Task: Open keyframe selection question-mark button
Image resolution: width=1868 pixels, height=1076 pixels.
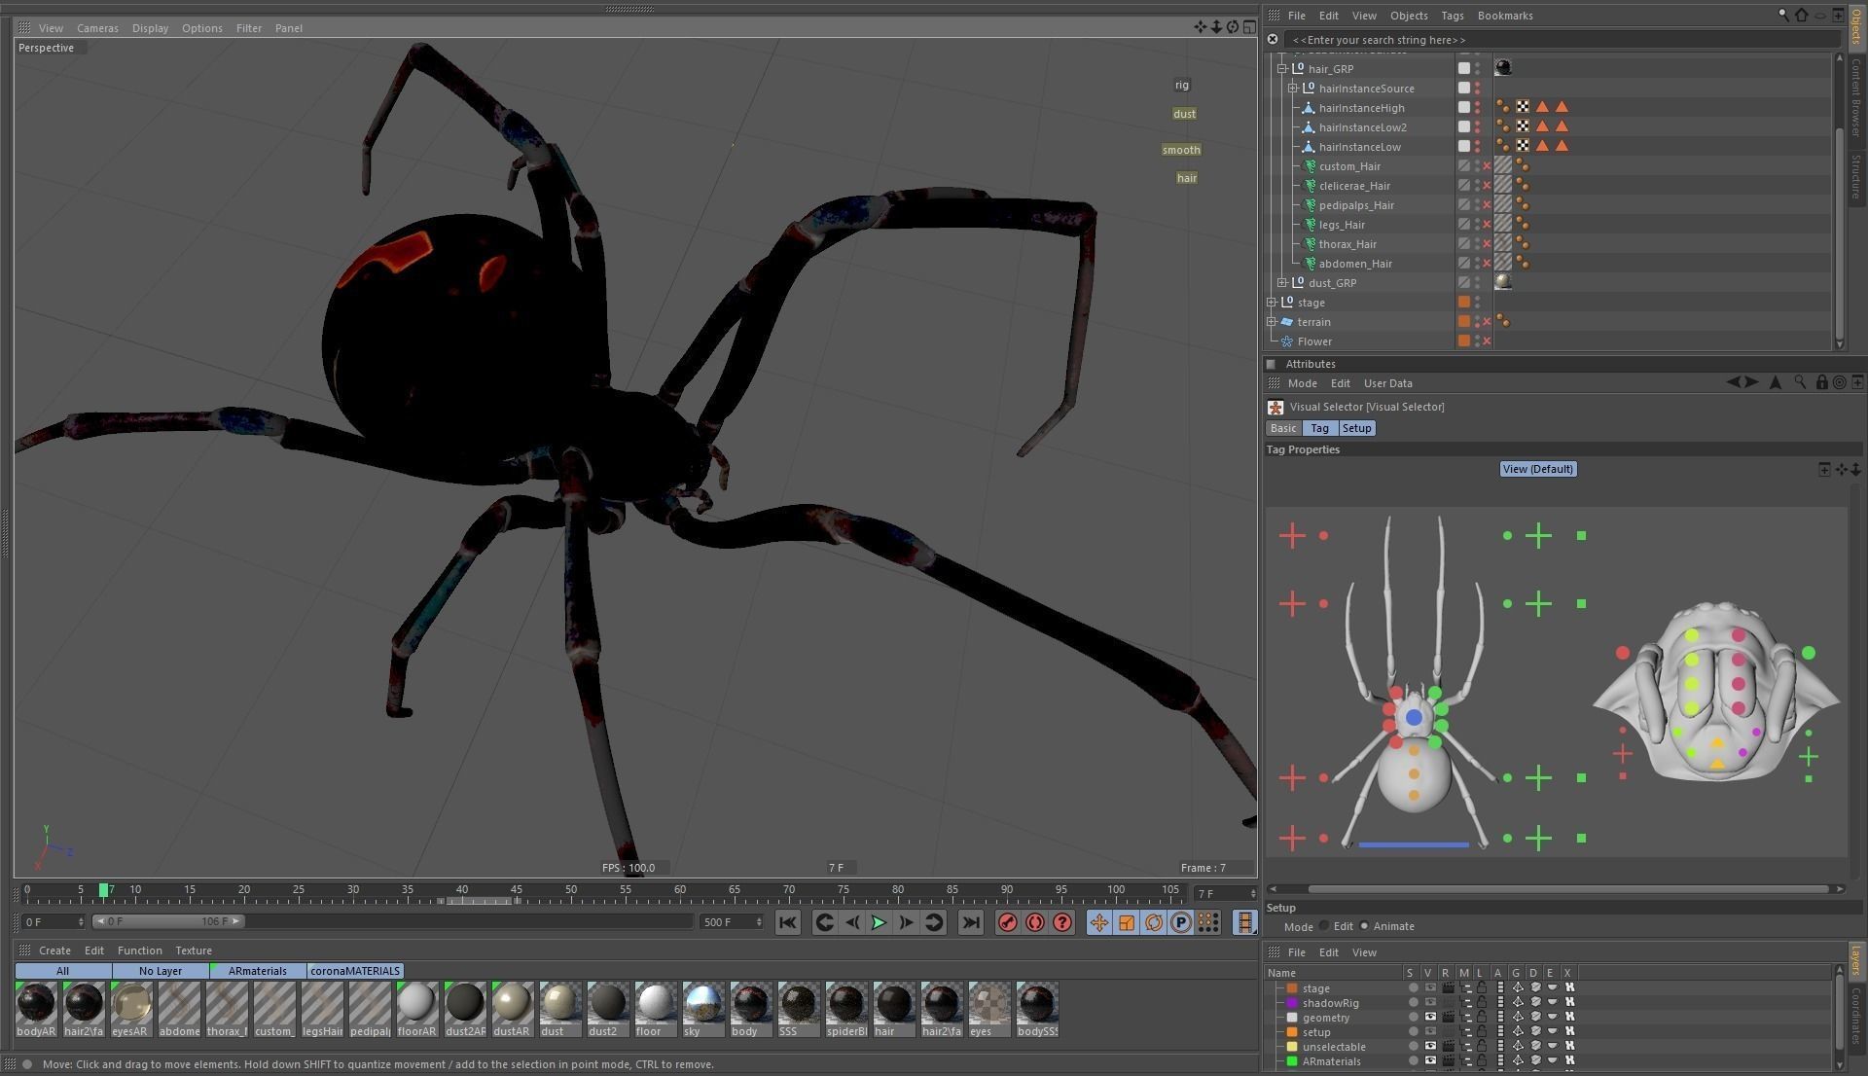Action: [x=1062, y=922]
